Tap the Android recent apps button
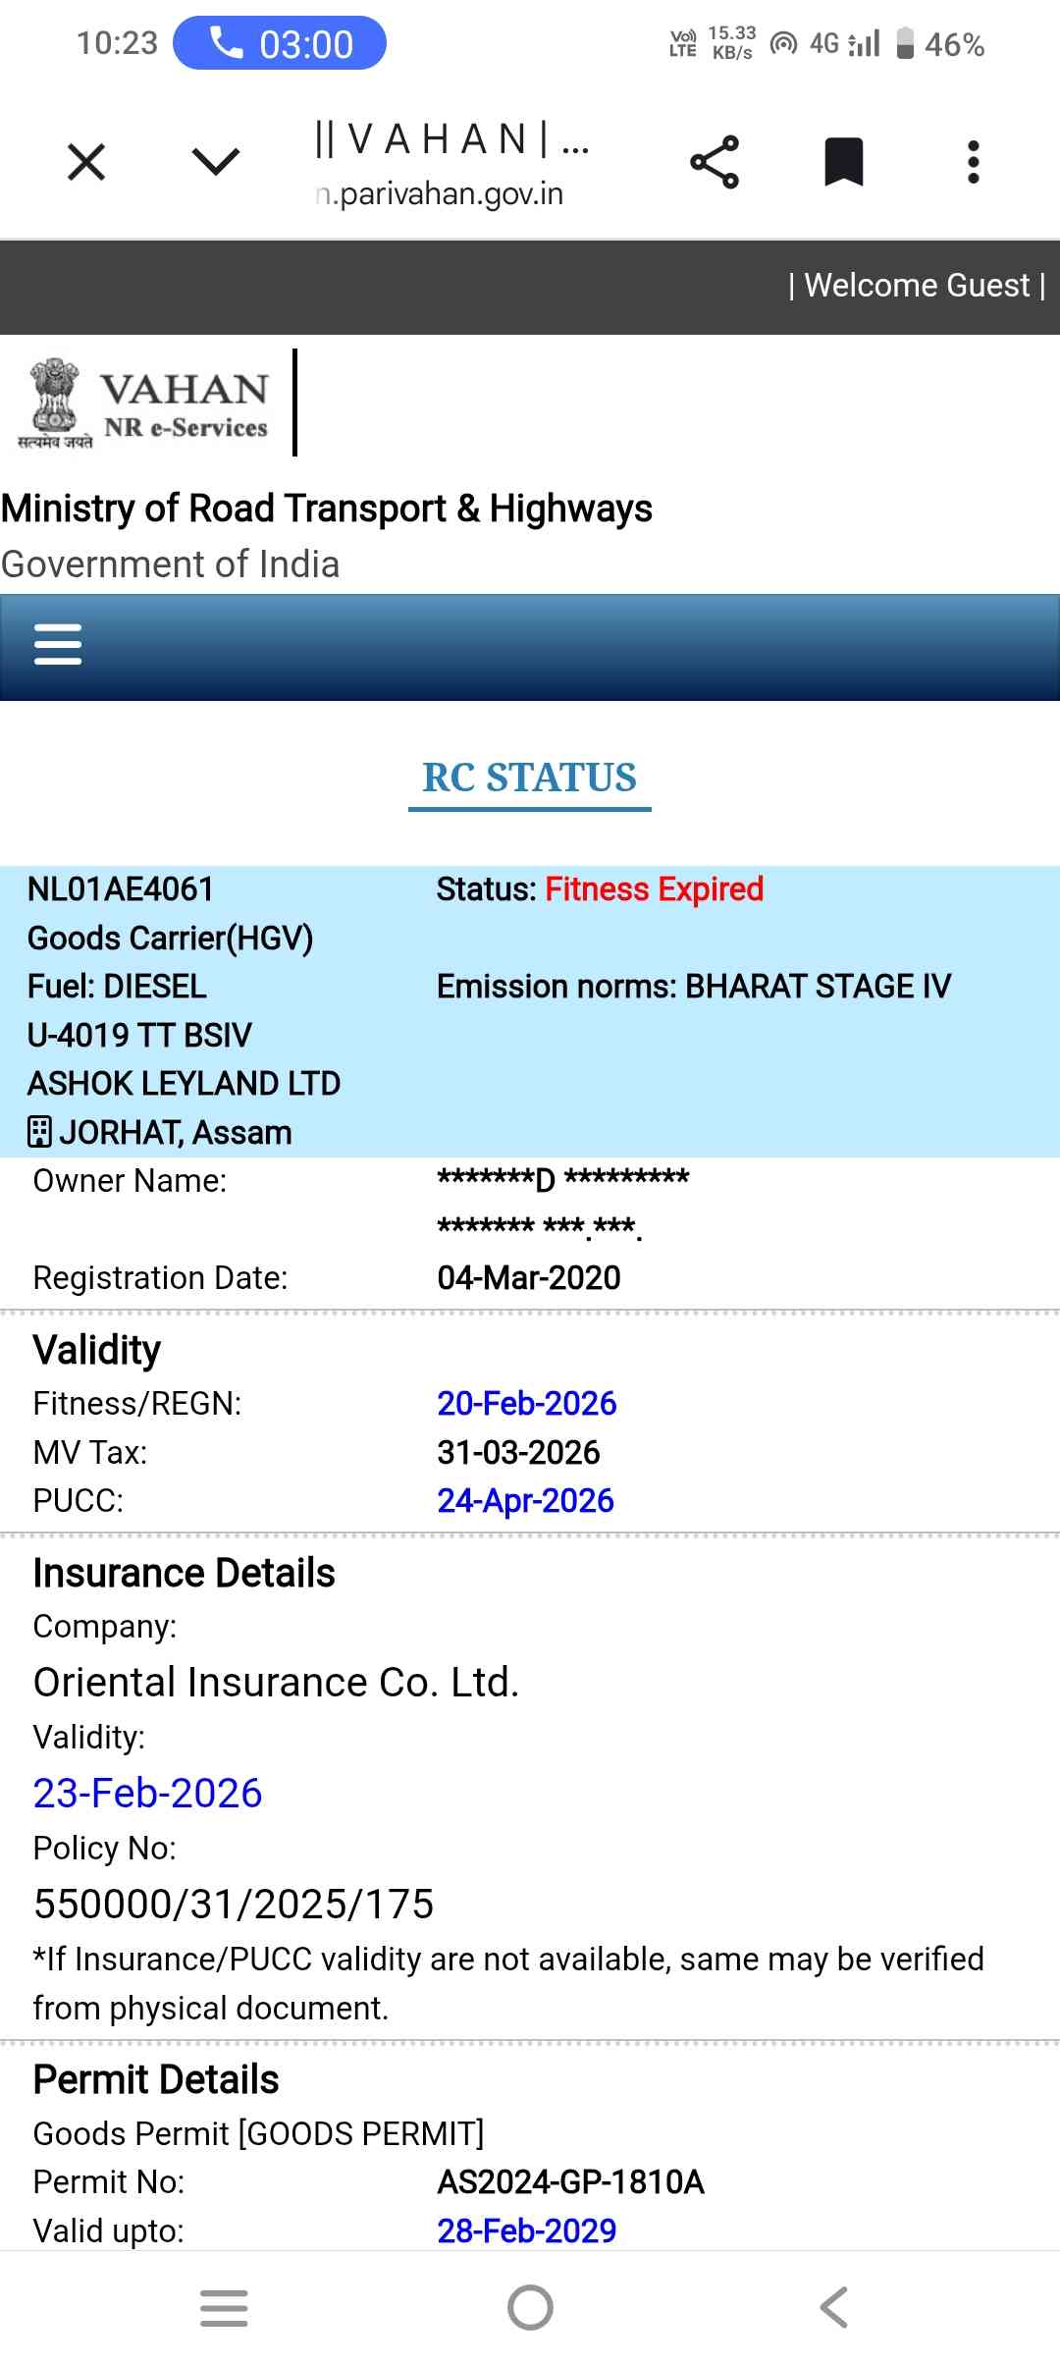 tap(224, 2308)
